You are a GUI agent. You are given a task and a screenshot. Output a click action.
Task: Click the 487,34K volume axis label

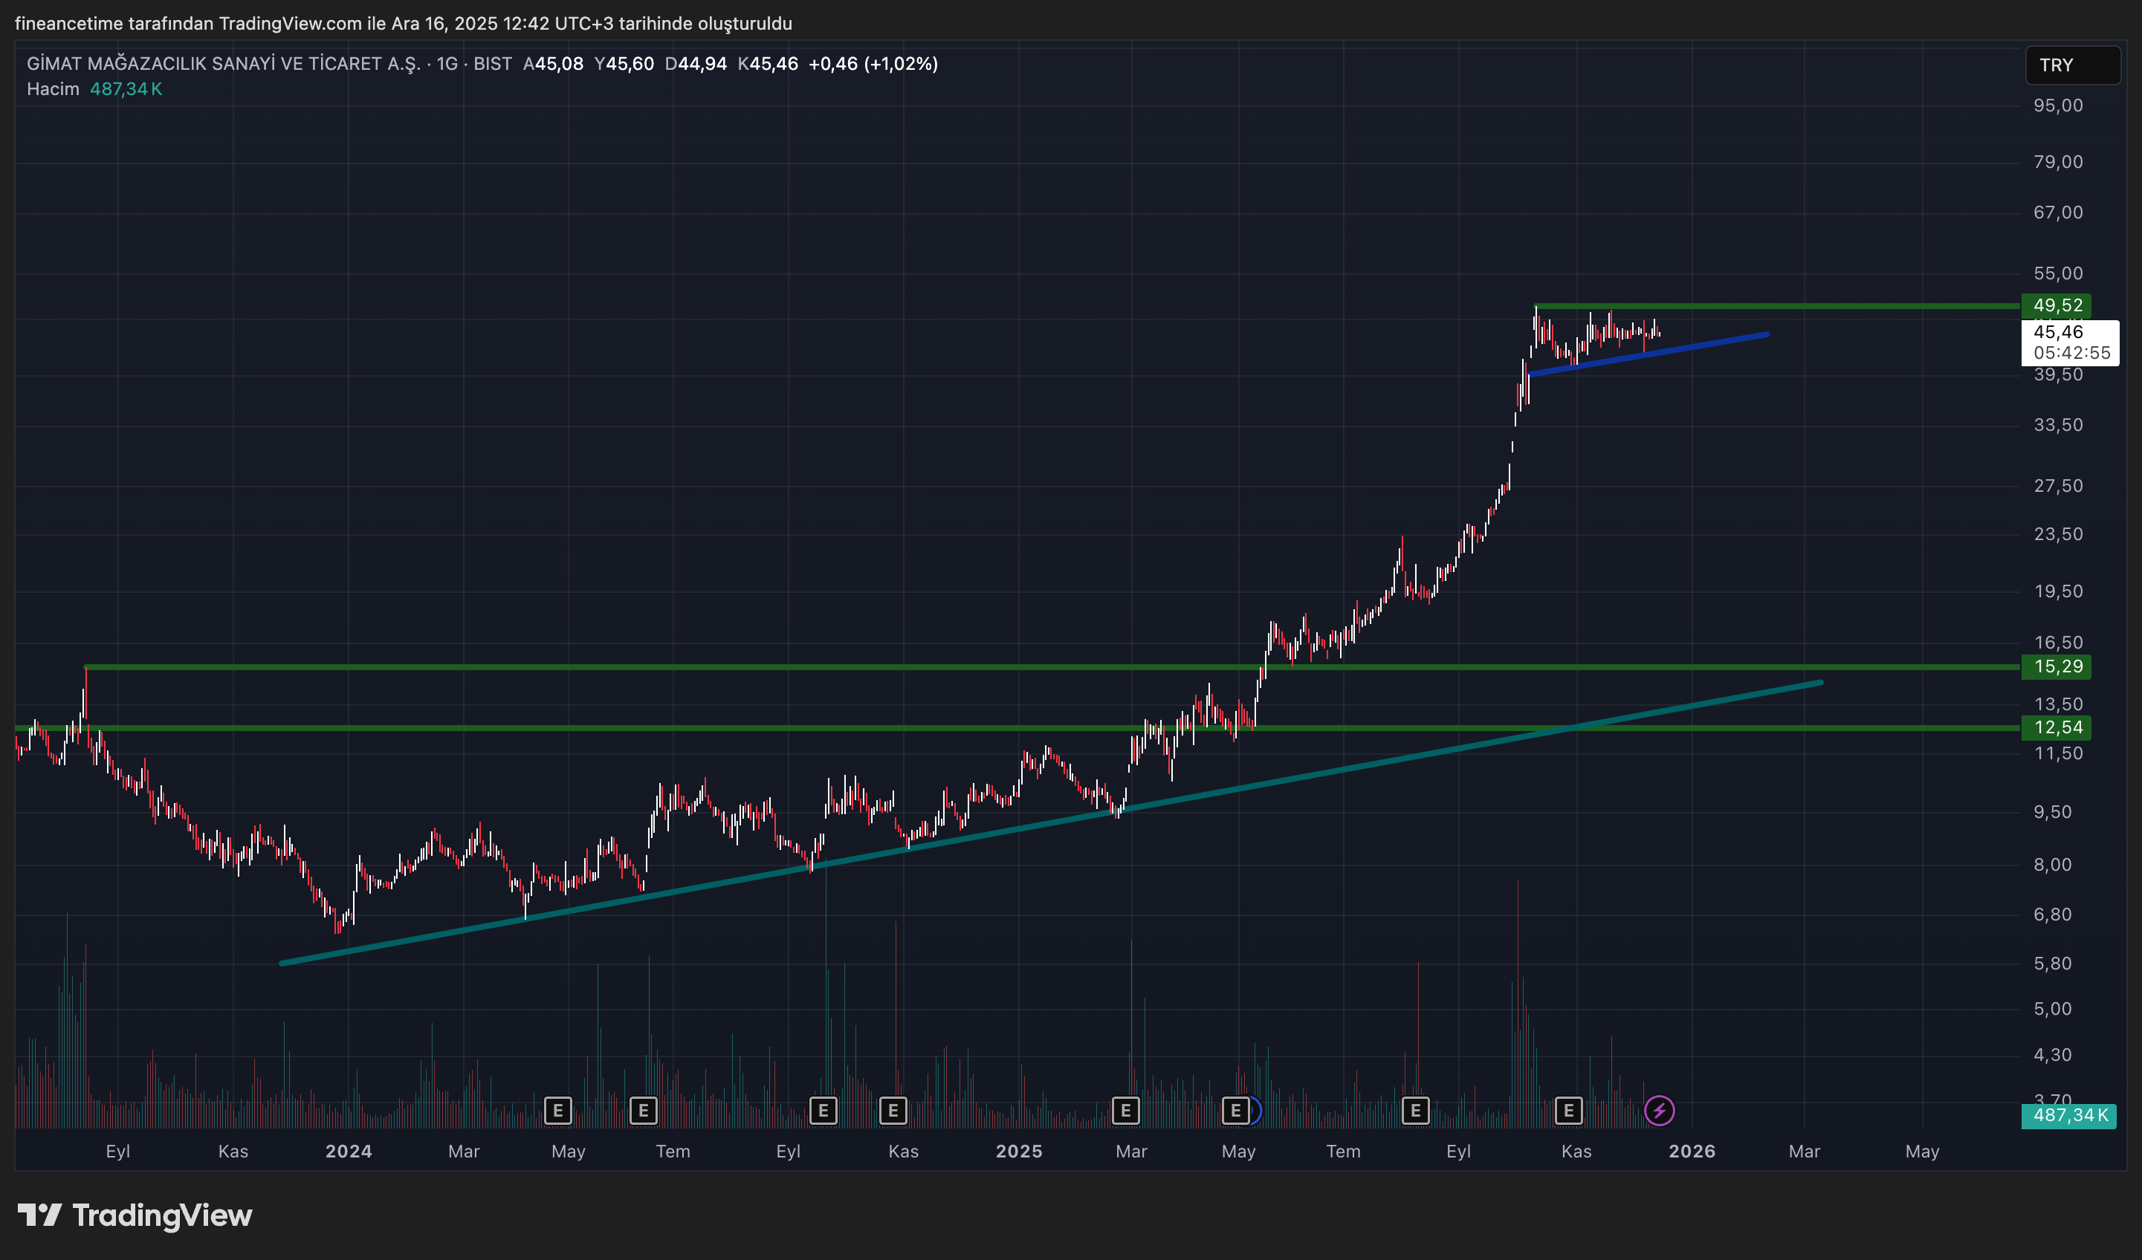click(x=2069, y=1114)
